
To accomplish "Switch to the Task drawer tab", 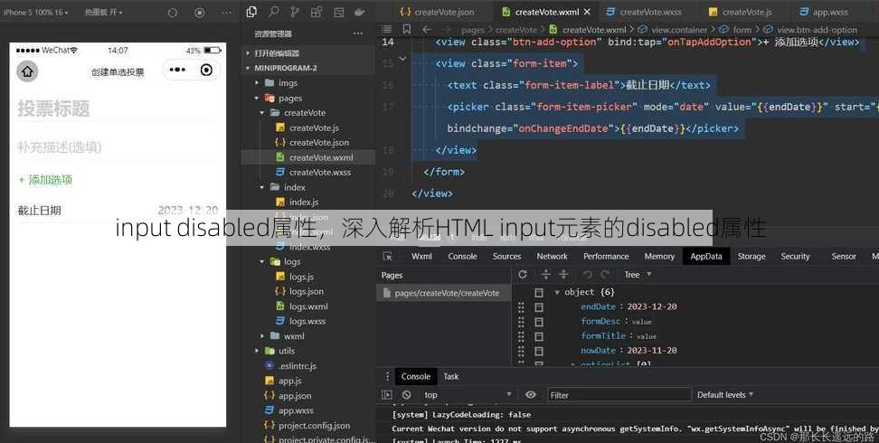I will tap(450, 376).
